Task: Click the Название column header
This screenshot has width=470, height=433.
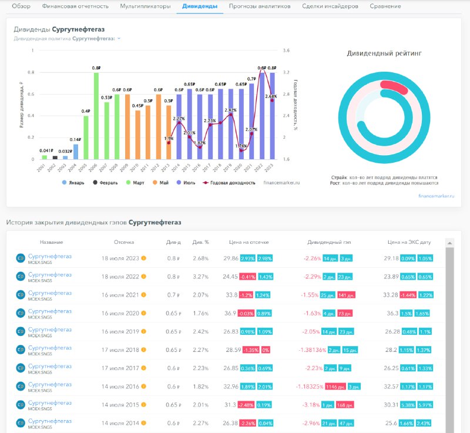Action: click(x=52, y=242)
